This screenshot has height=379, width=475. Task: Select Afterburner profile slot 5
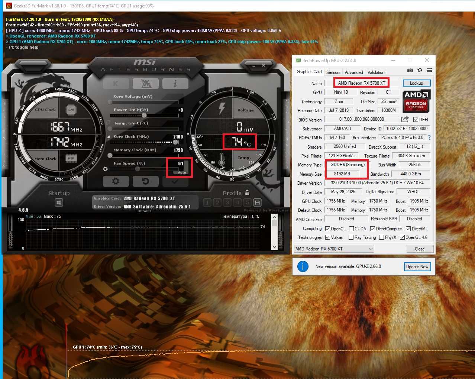click(x=248, y=203)
